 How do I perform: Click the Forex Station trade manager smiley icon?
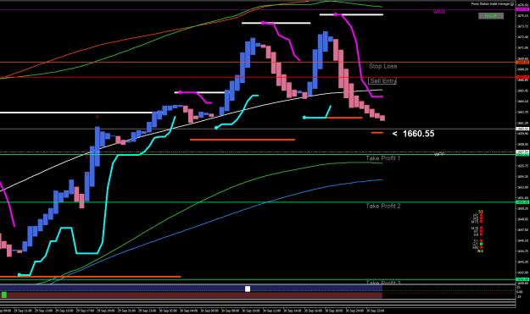[511, 4]
